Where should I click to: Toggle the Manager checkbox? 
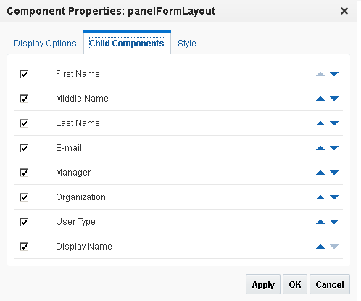click(24, 173)
